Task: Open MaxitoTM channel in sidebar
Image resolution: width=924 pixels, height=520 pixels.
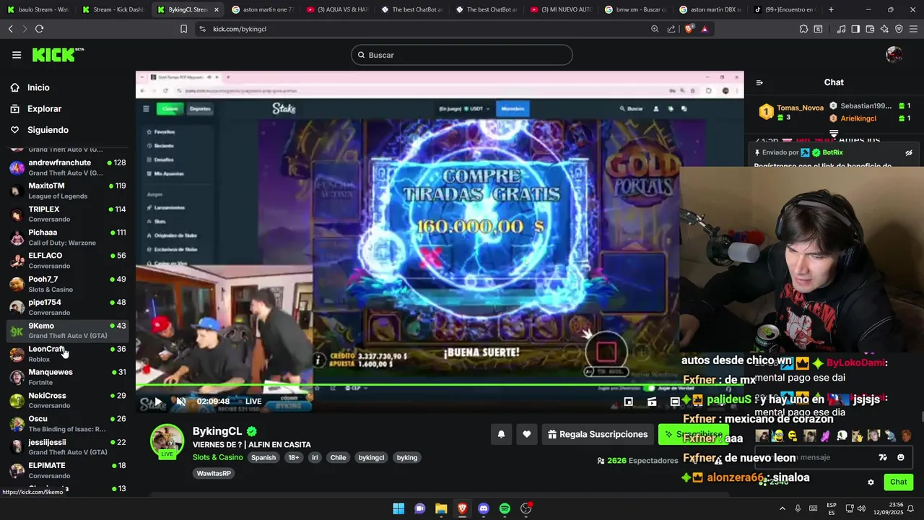Action: 67,191
